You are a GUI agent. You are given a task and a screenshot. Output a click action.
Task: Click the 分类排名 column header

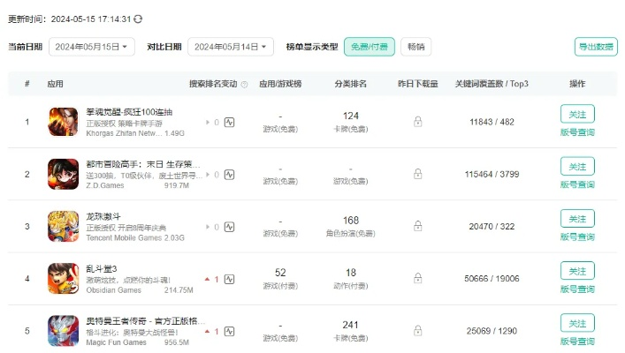click(351, 84)
